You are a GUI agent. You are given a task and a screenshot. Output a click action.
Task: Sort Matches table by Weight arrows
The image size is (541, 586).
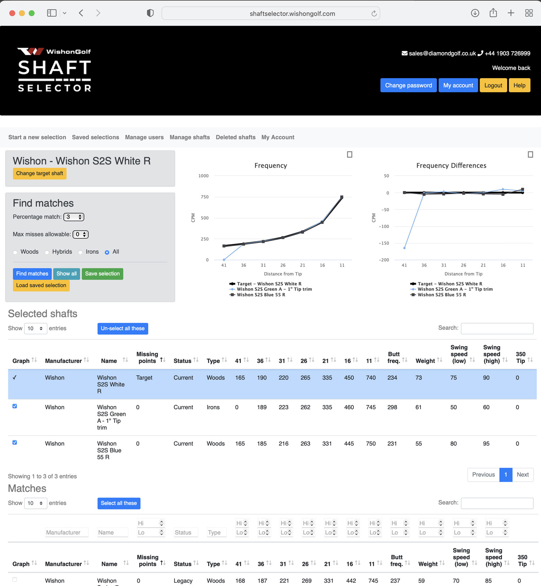click(442, 563)
